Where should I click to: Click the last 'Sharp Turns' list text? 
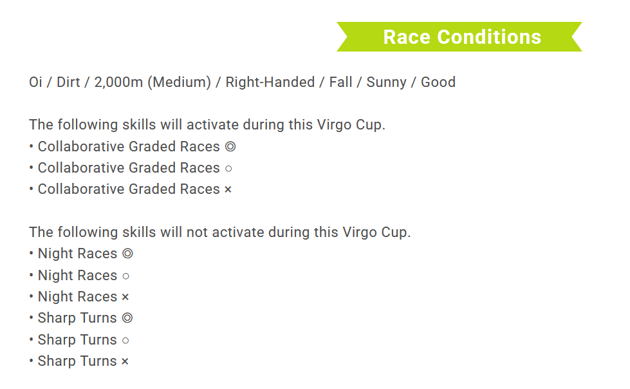click(77, 361)
